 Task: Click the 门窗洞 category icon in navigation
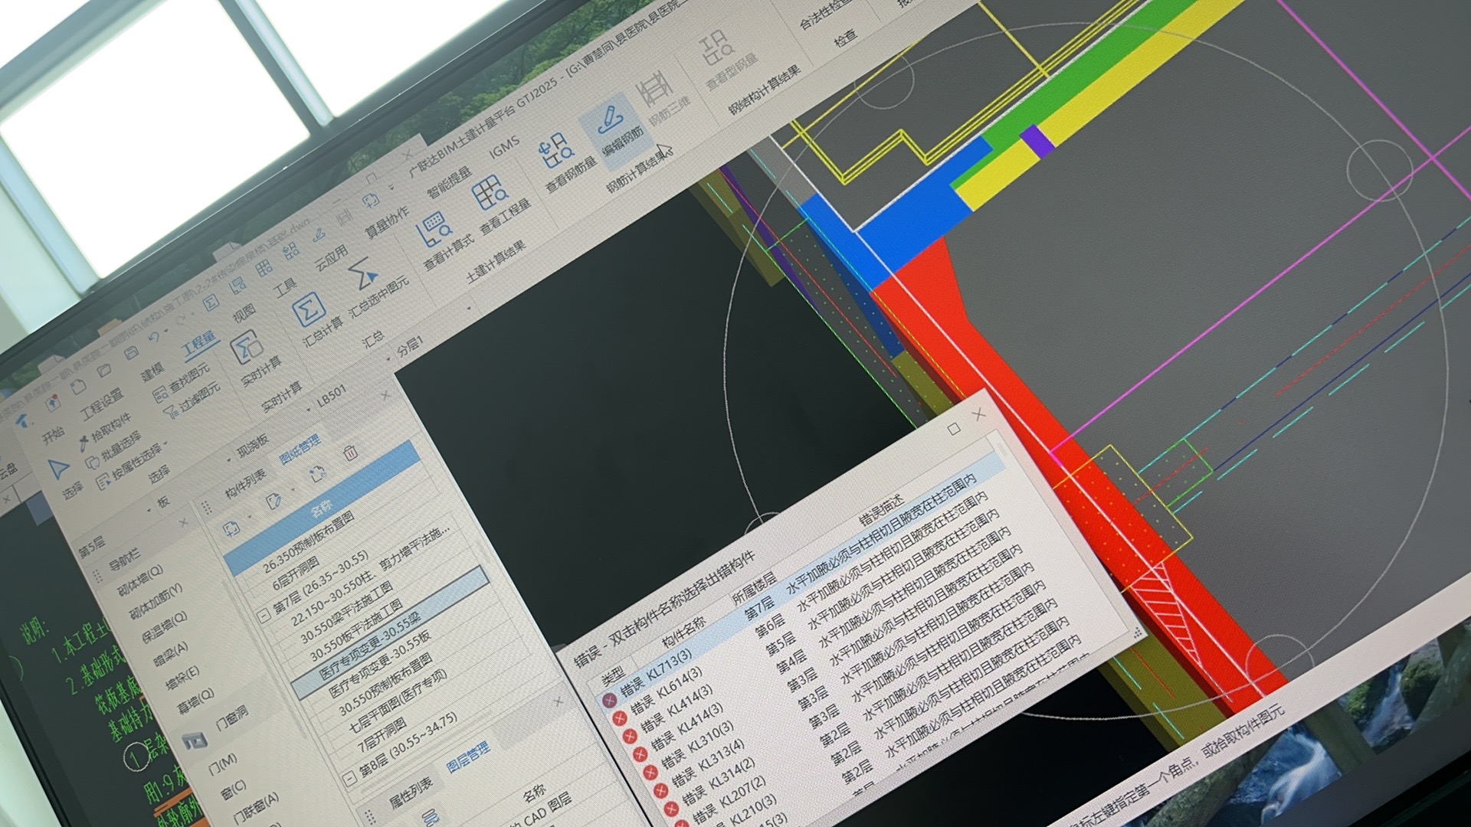tap(195, 741)
